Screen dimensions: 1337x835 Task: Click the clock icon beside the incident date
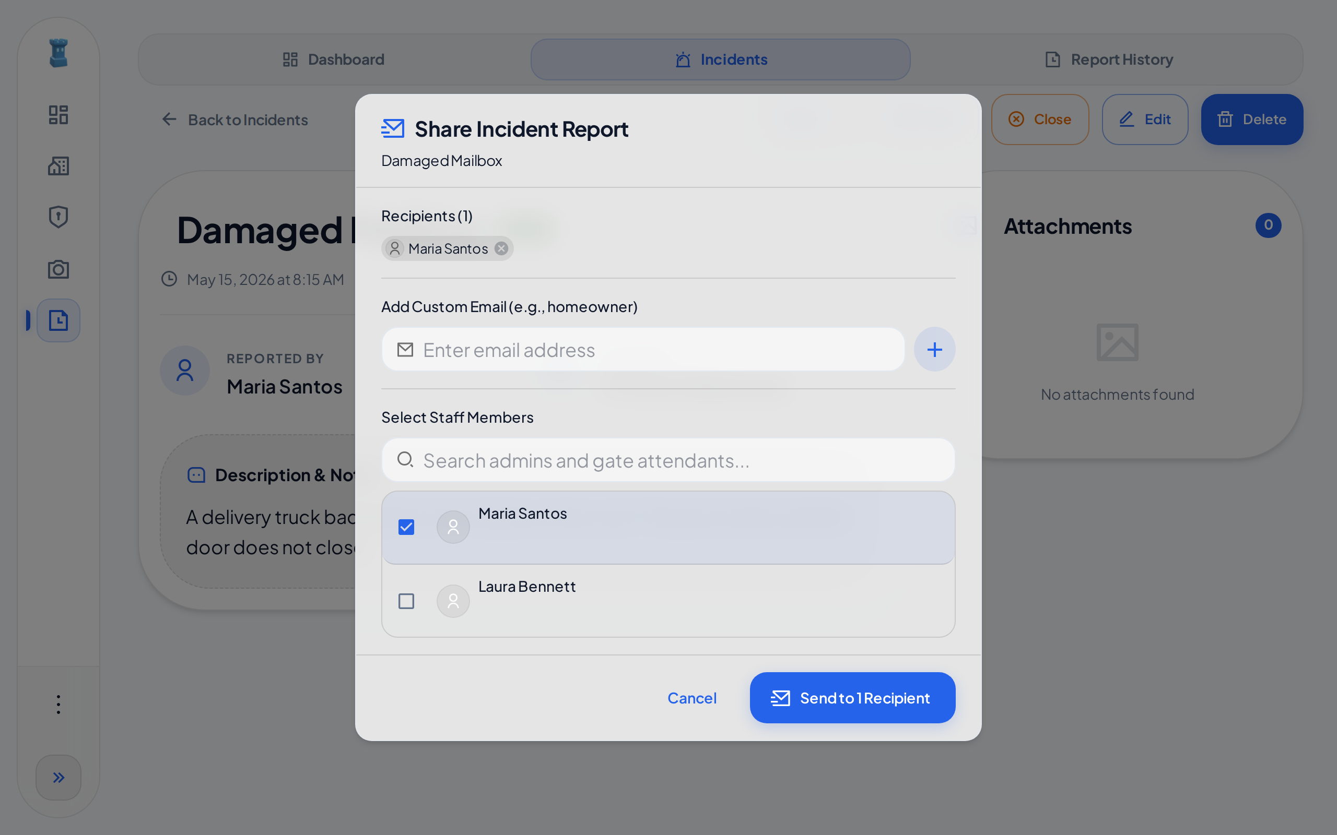pos(169,279)
